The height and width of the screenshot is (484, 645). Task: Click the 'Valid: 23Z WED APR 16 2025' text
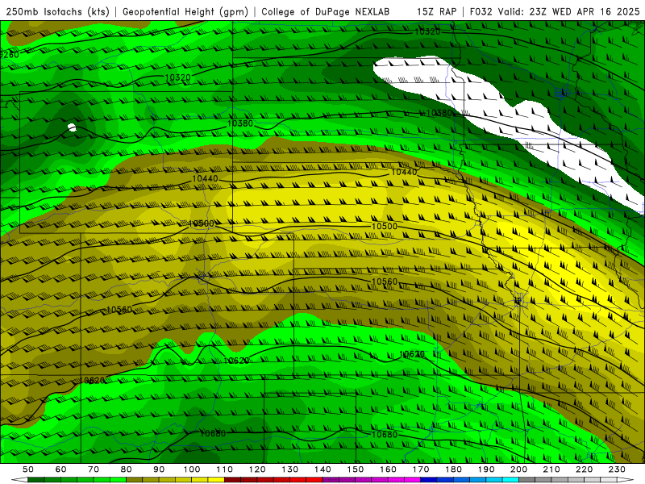(x=569, y=12)
